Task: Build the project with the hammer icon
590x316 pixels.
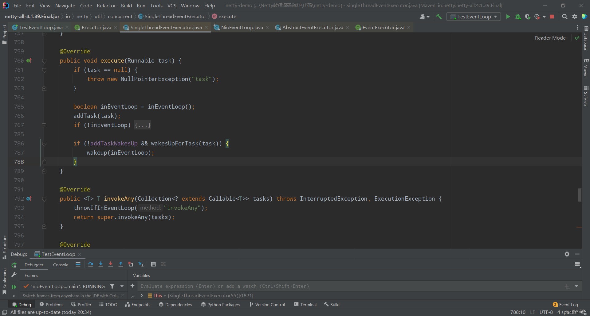Action: pos(439,17)
